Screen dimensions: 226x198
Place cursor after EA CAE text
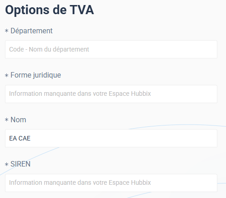pyautogui.click(x=31, y=138)
